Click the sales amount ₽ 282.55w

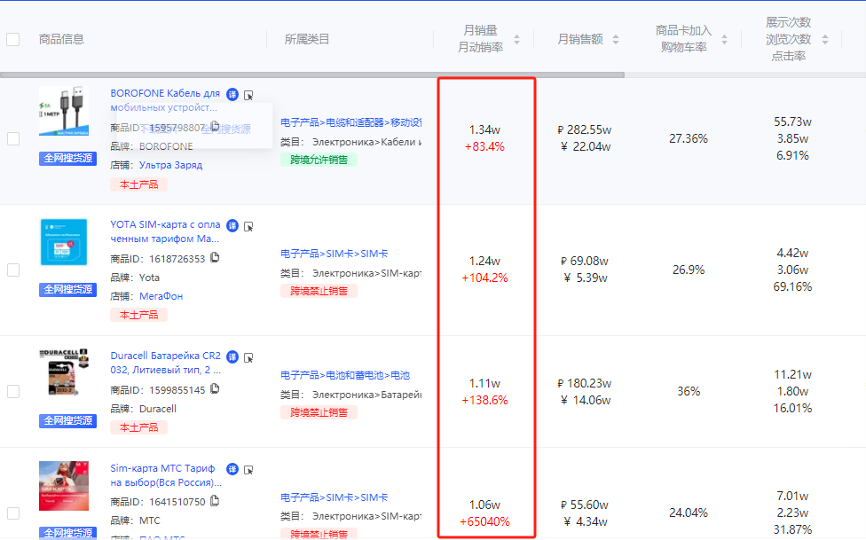pyautogui.click(x=585, y=129)
